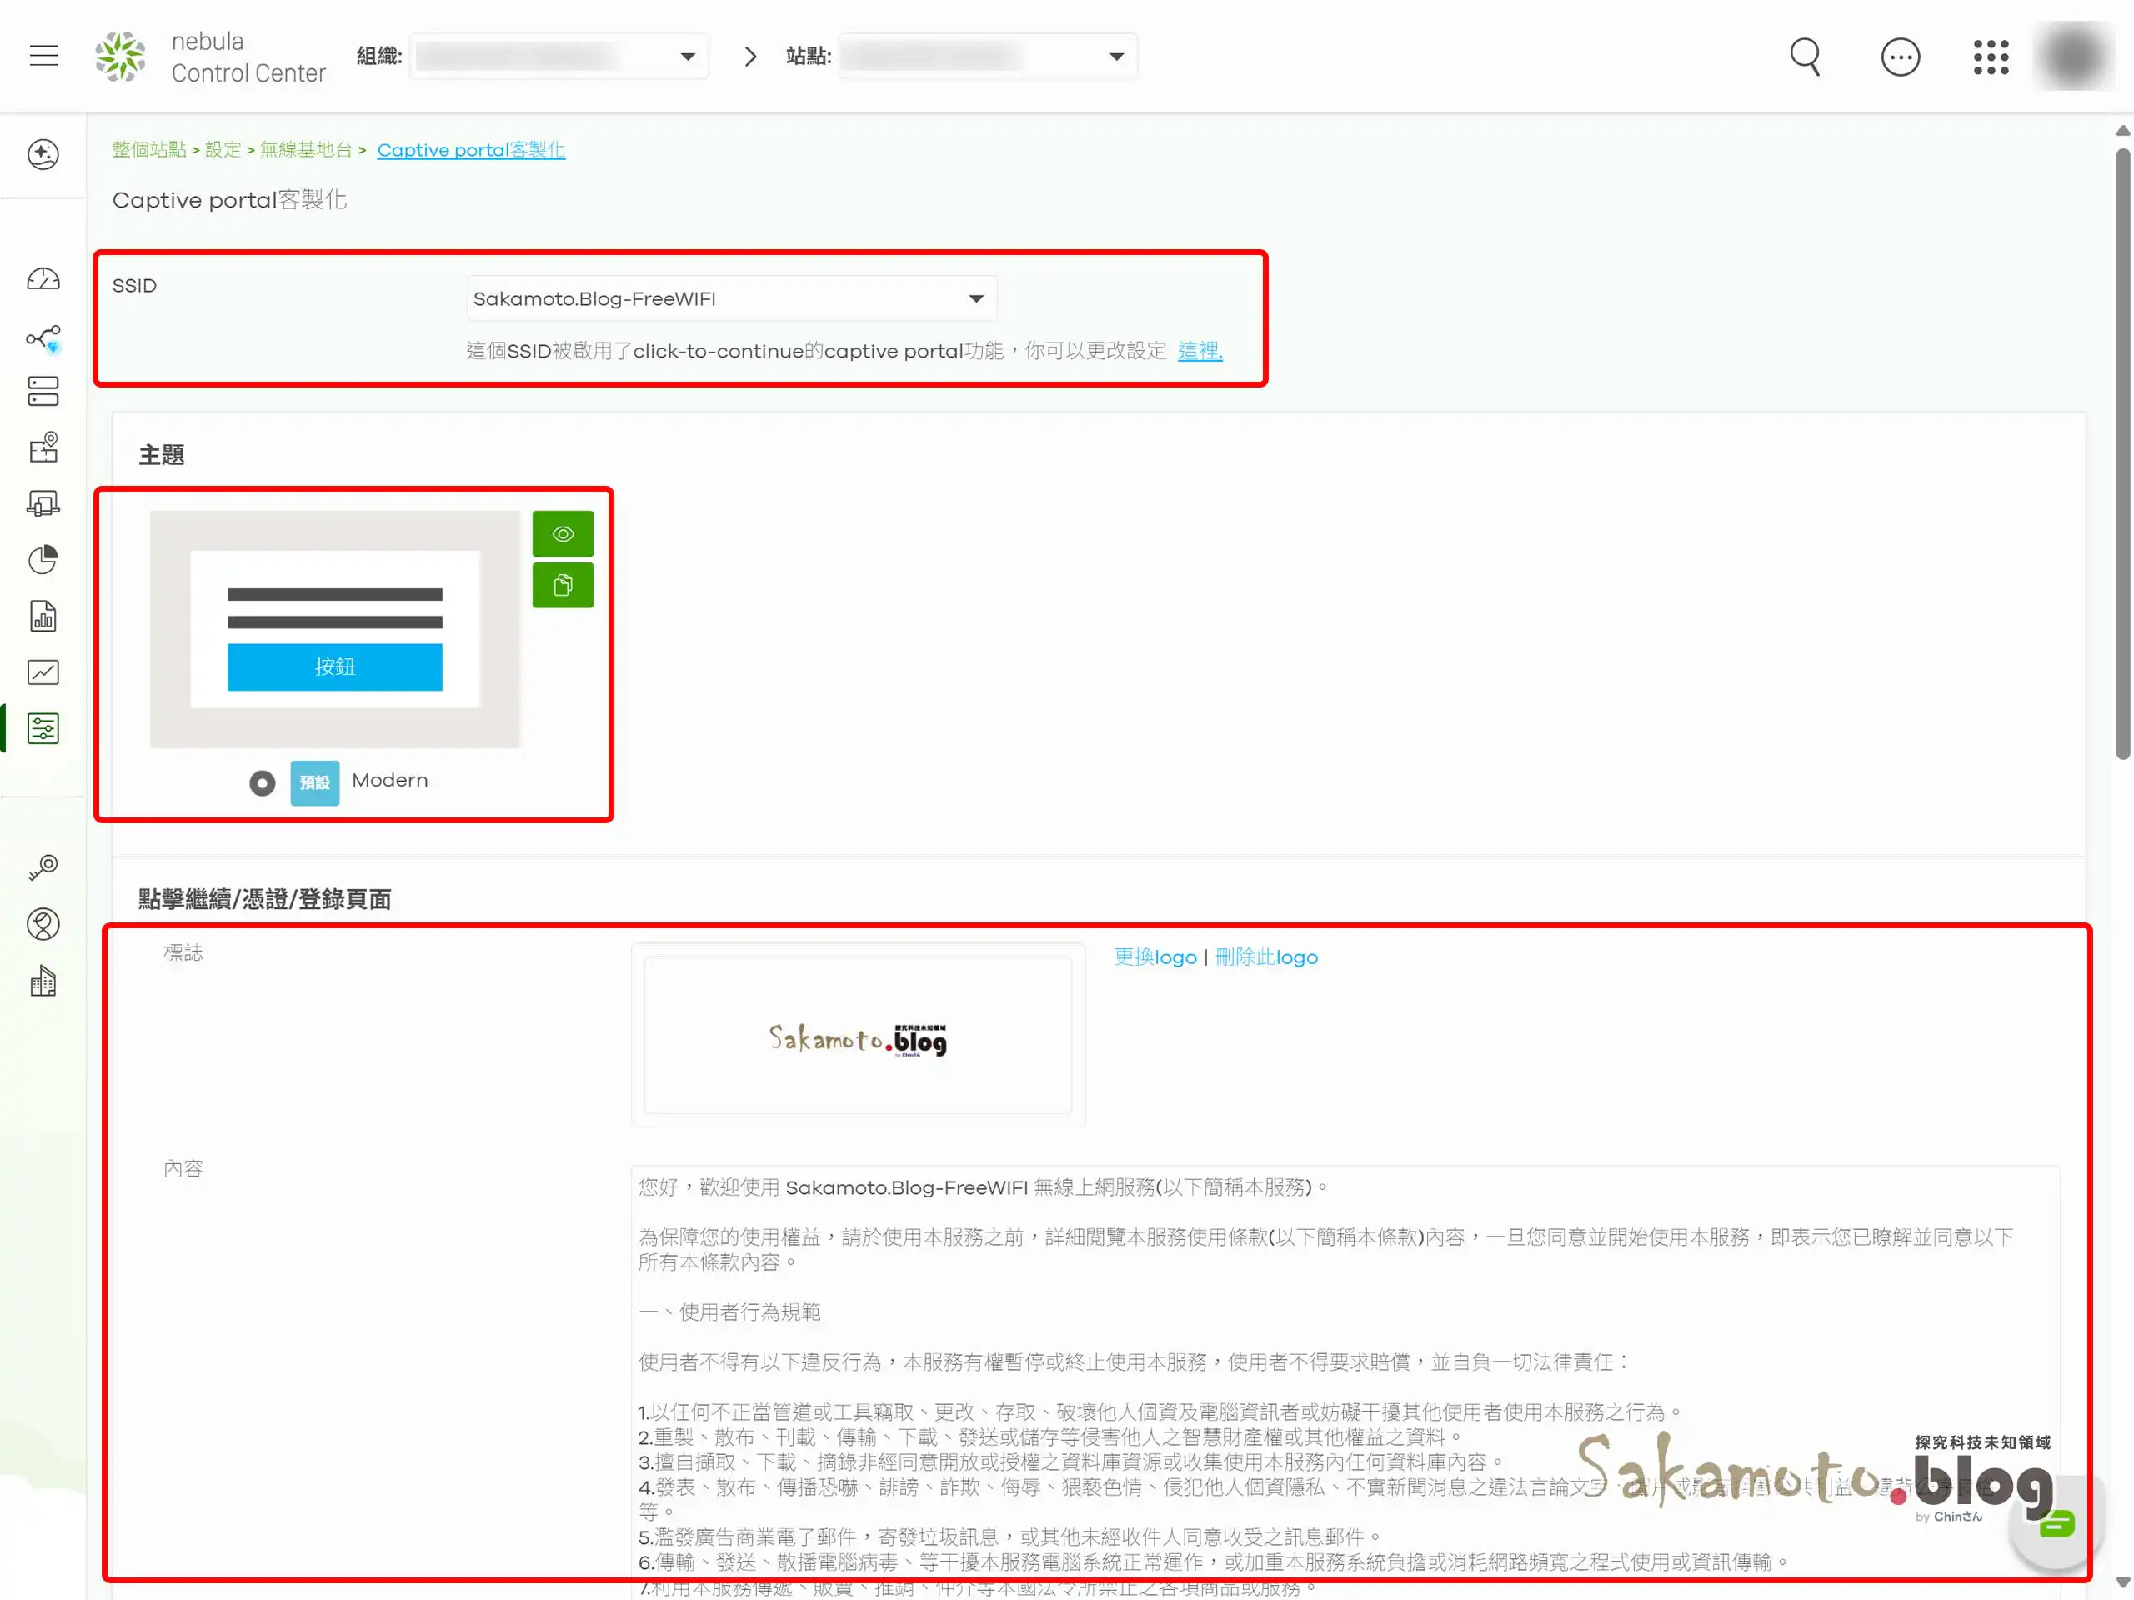
Task: Click the Modern theme preview thumbnail
Action: 335,629
